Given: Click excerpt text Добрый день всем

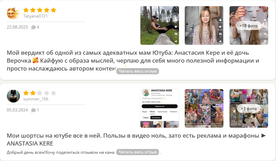Looking at the screenshot, I should tap(61, 152).
